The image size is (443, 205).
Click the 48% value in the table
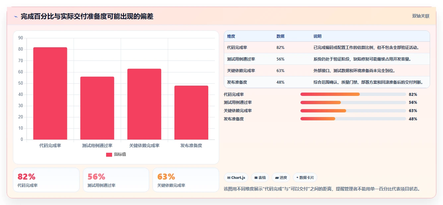pyautogui.click(x=280, y=82)
